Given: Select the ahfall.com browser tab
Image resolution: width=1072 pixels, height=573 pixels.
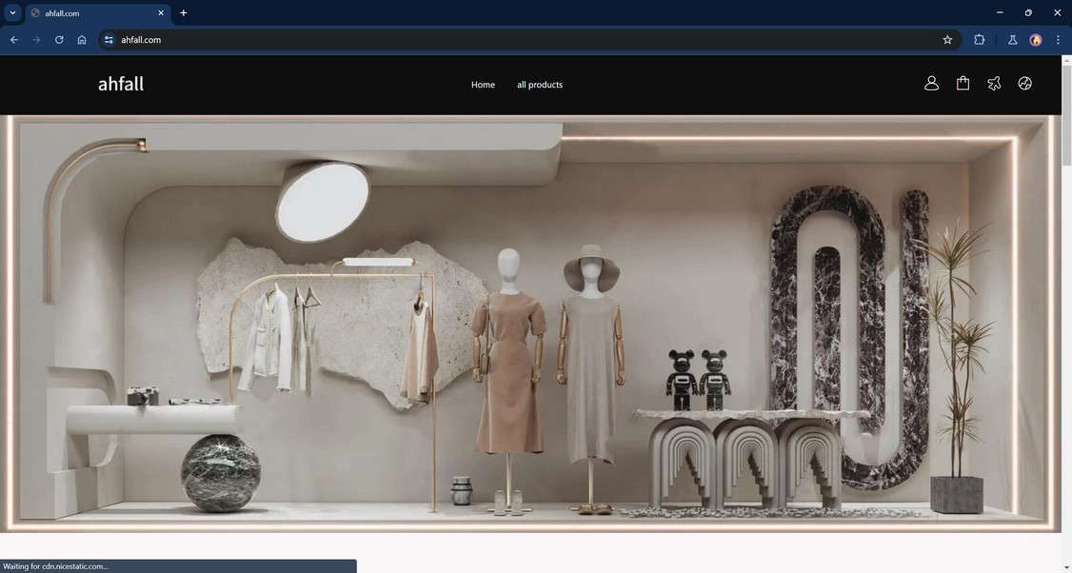Looking at the screenshot, I should coord(98,13).
